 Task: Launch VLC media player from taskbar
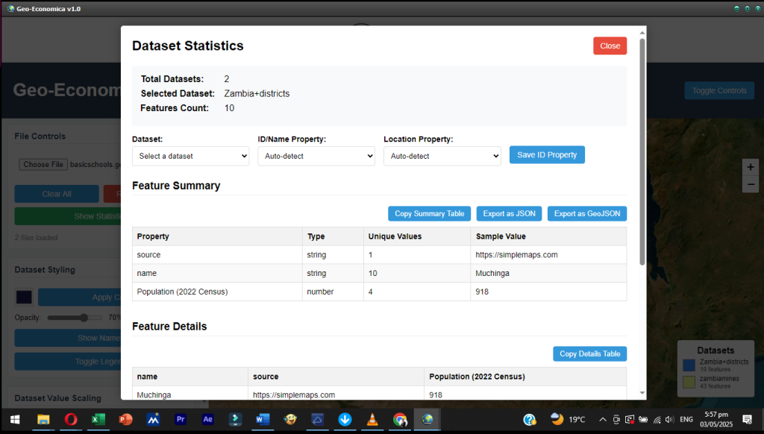[372, 419]
